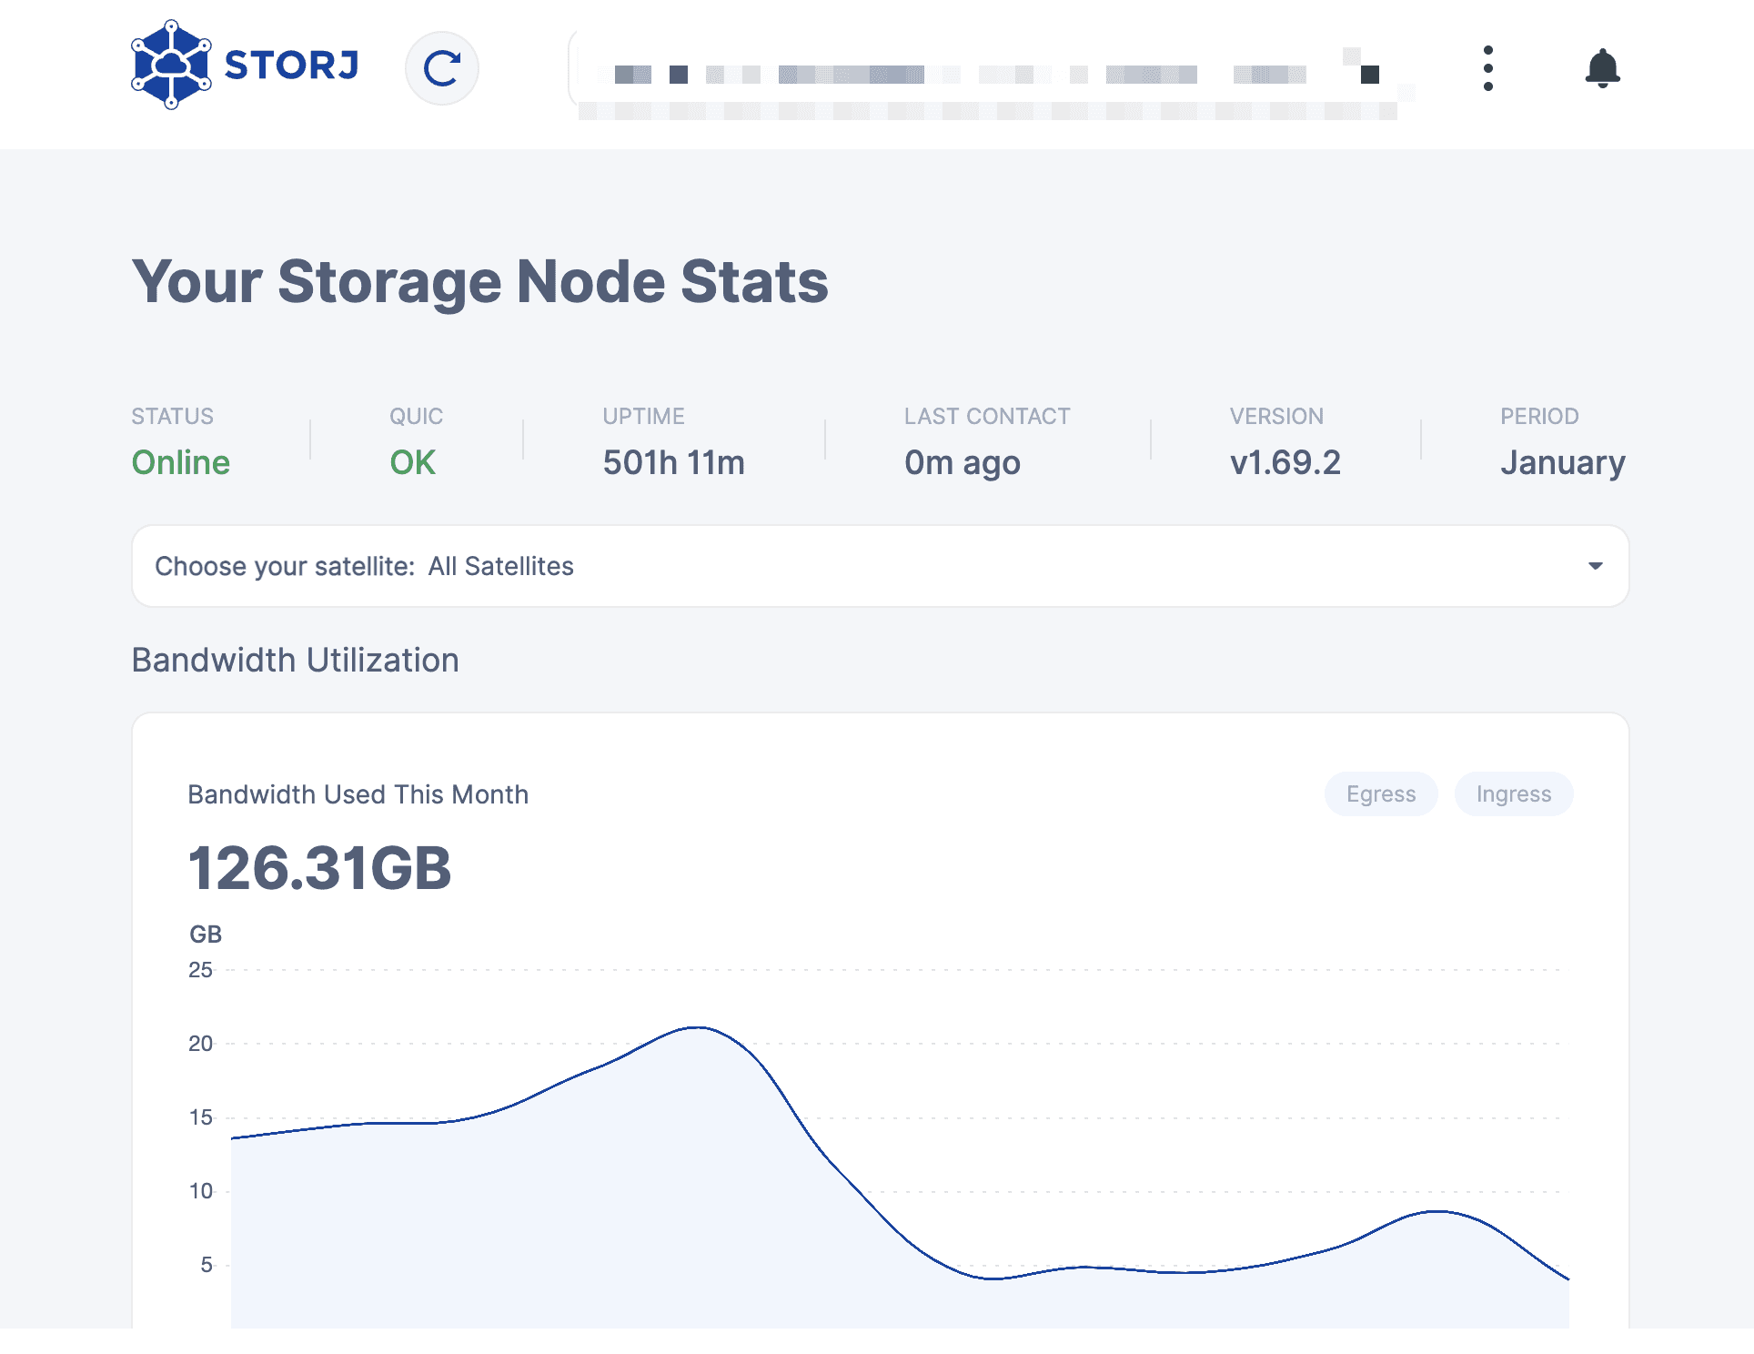Image resolution: width=1754 pixels, height=1354 pixels.
Task: Click the satellite dropdown arrow
Action: pyautogui.click(x=1595, y=566)
